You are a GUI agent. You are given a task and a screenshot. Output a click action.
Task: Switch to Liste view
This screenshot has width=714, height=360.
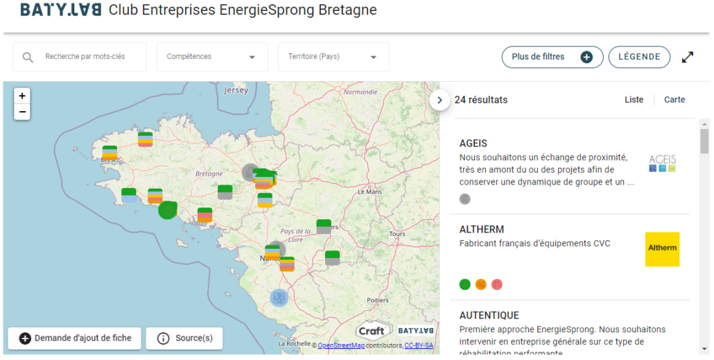coord(634,99)
